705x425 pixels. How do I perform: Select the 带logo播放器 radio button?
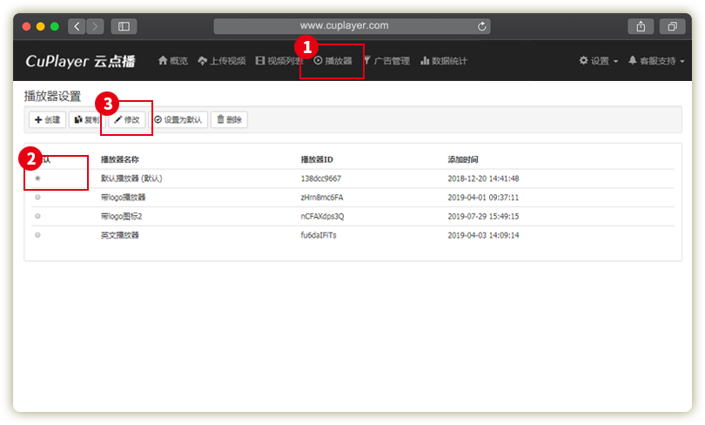pos(37,198)
